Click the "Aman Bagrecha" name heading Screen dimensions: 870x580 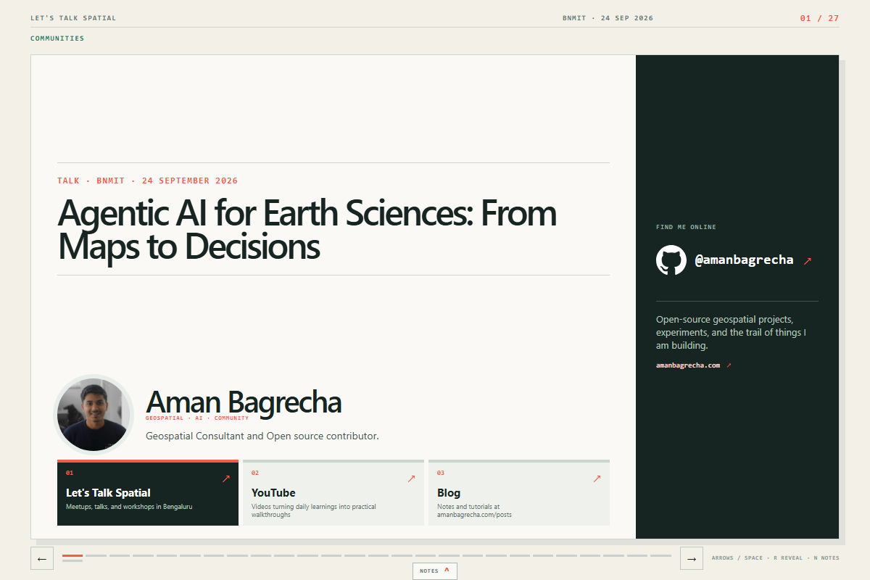[x=244, y=402]
